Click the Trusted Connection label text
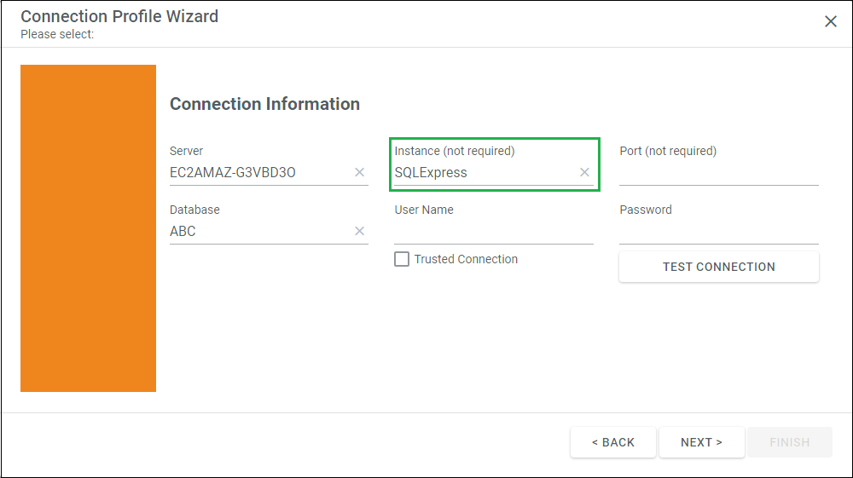This screenshot has height=478, width=853. pyautogui.click(x=466, y=259)
